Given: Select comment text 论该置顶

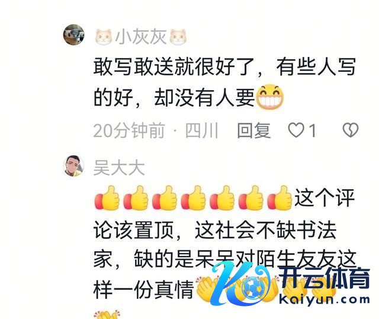Looking at the screenshot, I should [134, 229].
